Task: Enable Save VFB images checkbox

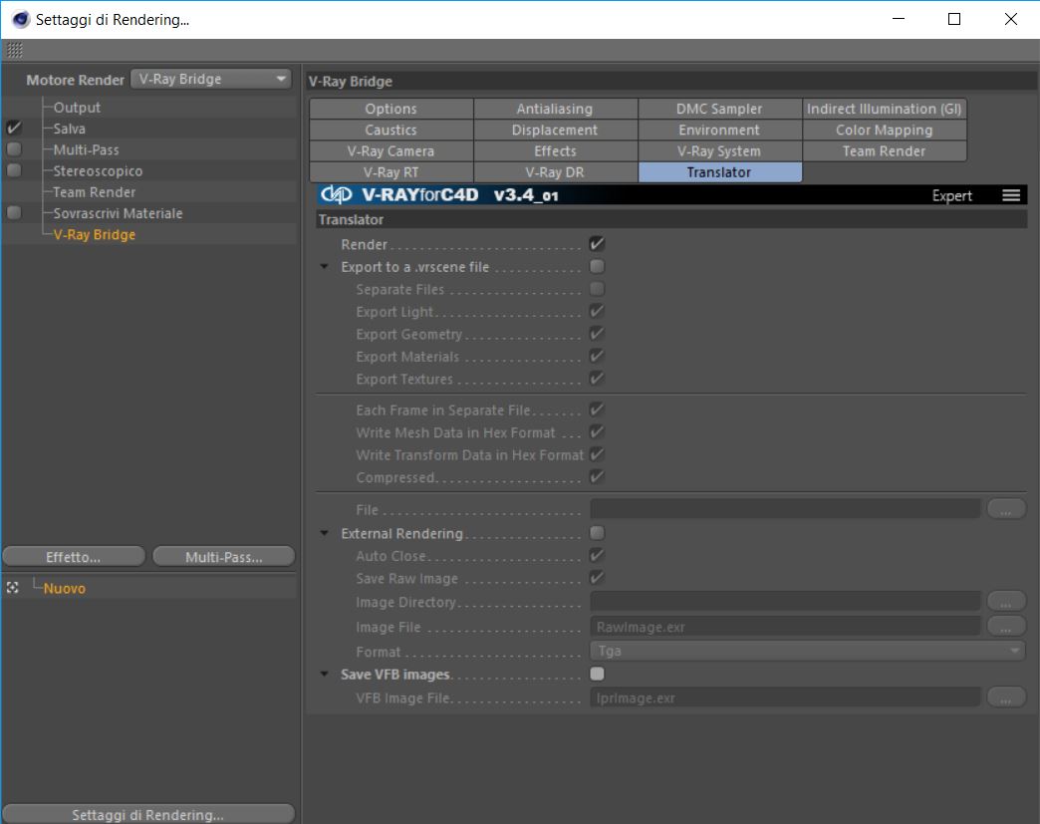Action: click(597, 675)
